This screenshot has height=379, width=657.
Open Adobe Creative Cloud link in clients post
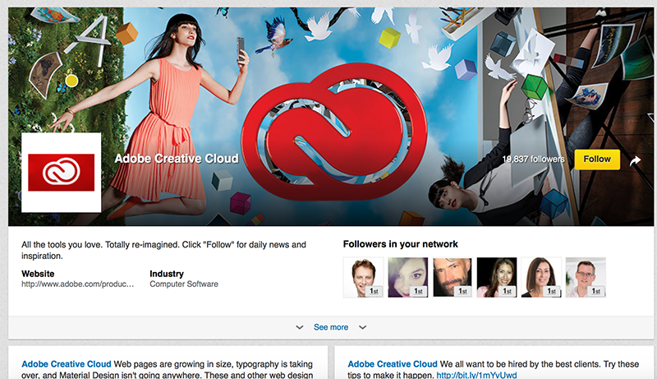[x=393, y=364]
